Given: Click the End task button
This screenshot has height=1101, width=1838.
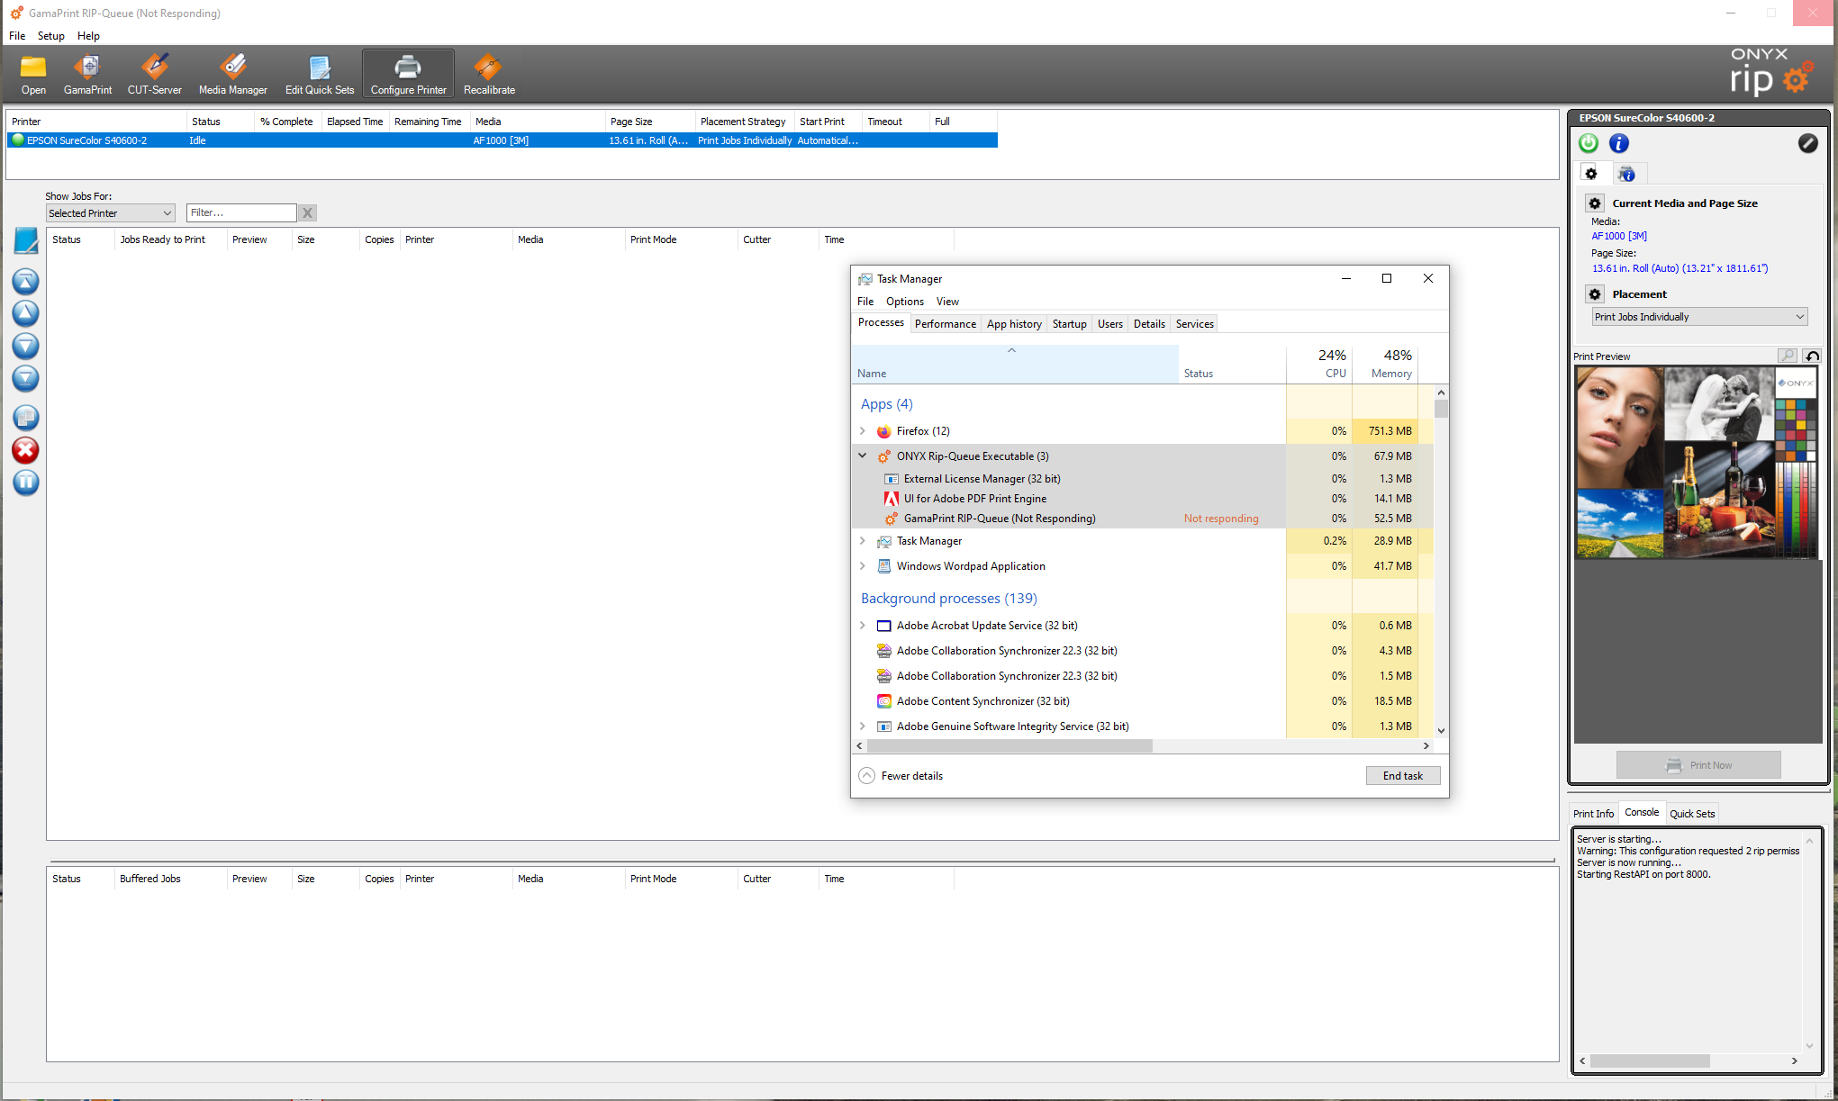Looking at the screenshot, I should (1403, 776).
